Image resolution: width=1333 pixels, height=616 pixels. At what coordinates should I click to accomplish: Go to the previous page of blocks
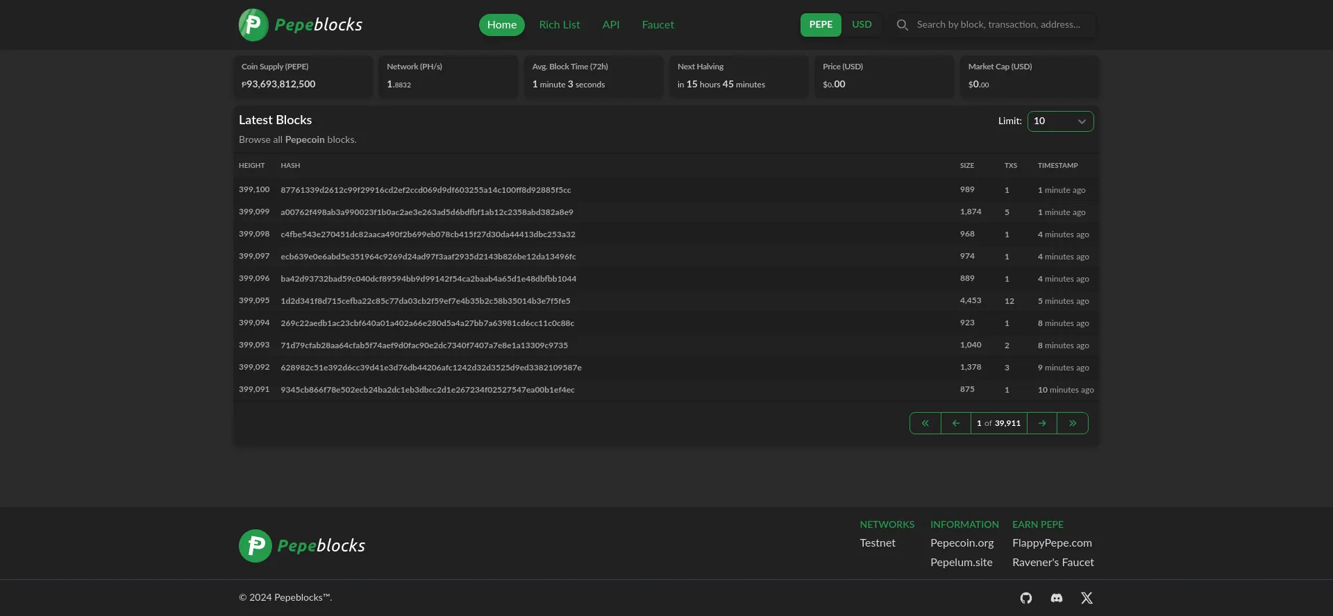tap(956, 423)
